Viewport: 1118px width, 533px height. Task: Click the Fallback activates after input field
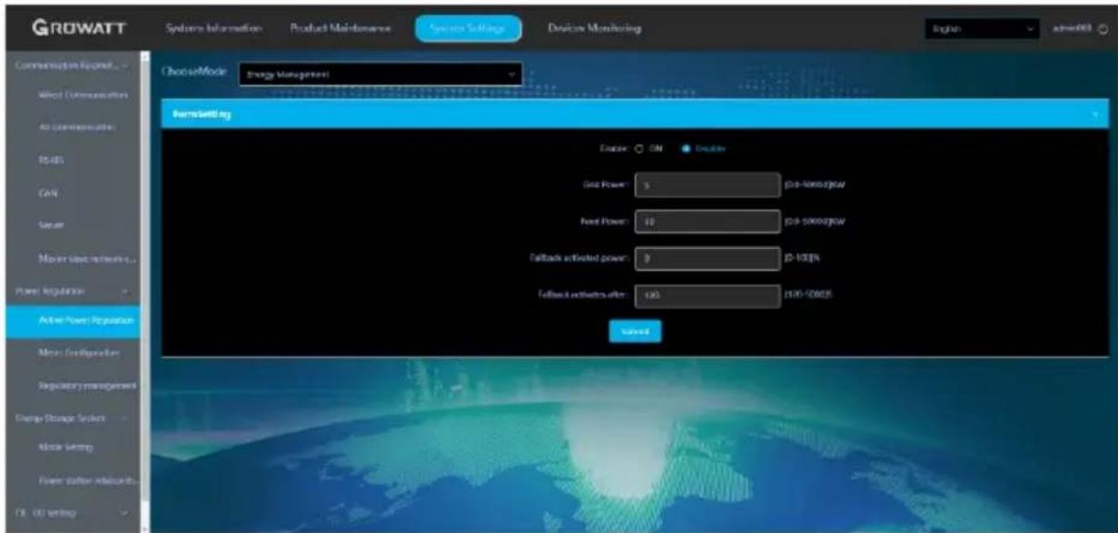[x=706, y=297]
